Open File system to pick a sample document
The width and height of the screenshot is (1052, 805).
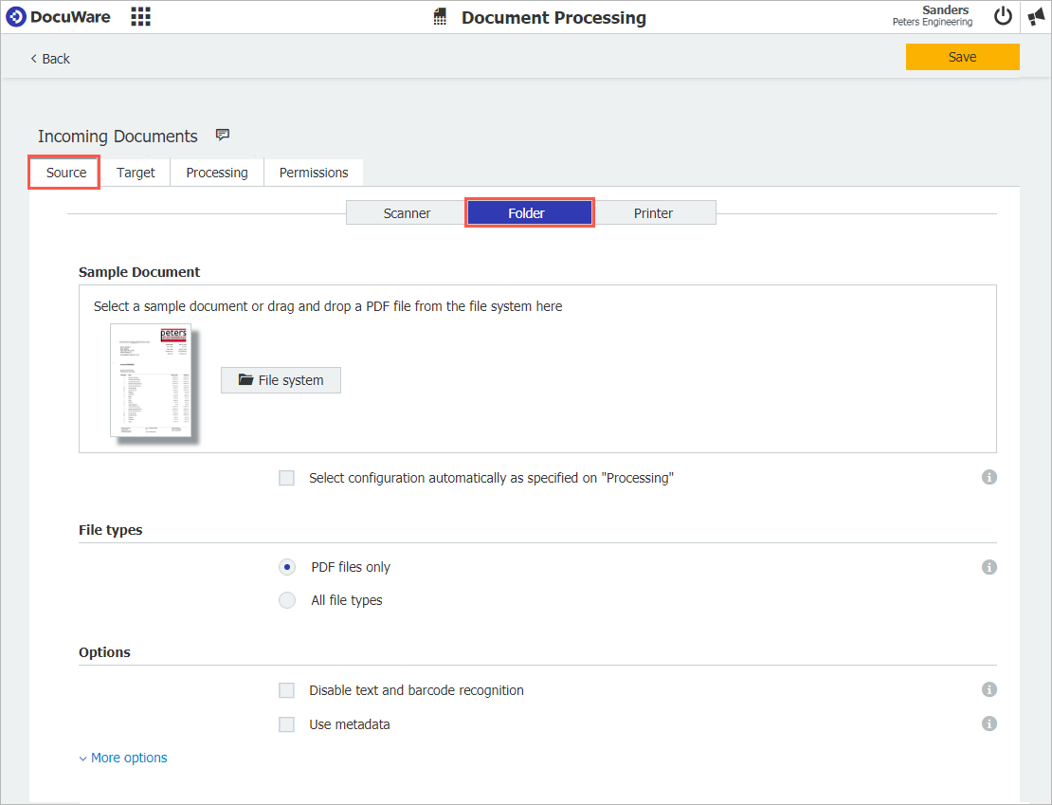(x=281, y=379)
